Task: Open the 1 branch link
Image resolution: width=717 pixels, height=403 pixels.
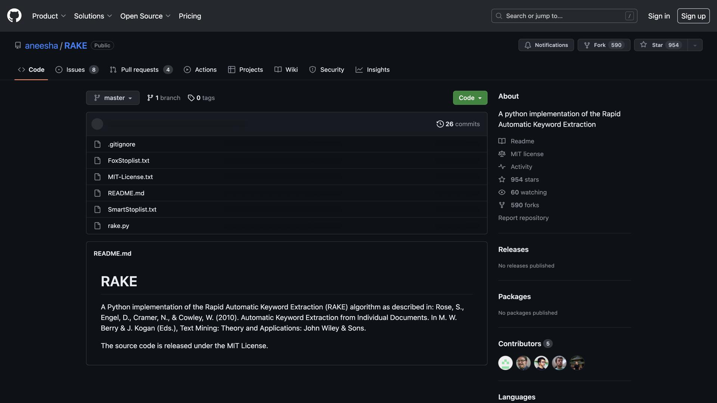Action: 164,98
